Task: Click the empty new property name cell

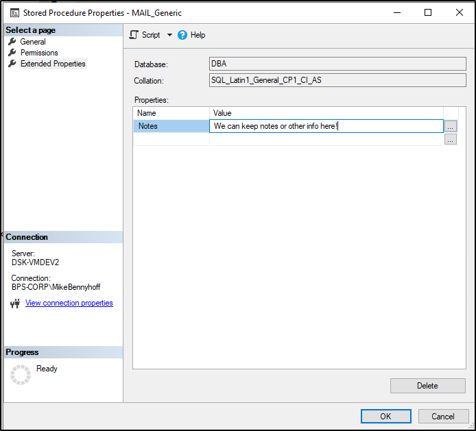Action: [171, 139]
